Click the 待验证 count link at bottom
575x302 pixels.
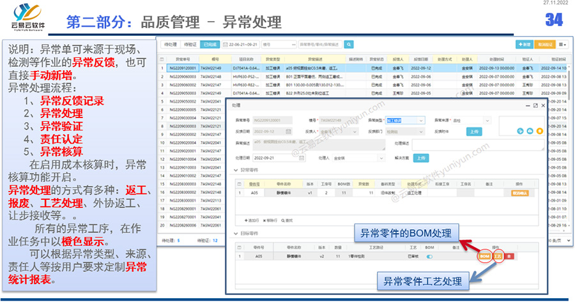[215, 241]
